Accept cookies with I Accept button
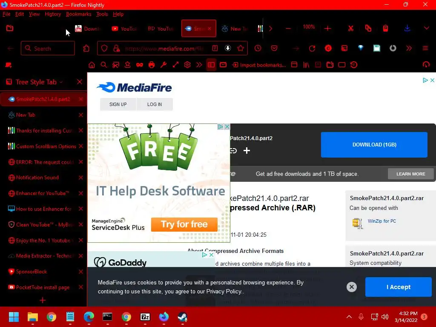This screenshot has width=436, height=327. (x=398, y=287)
